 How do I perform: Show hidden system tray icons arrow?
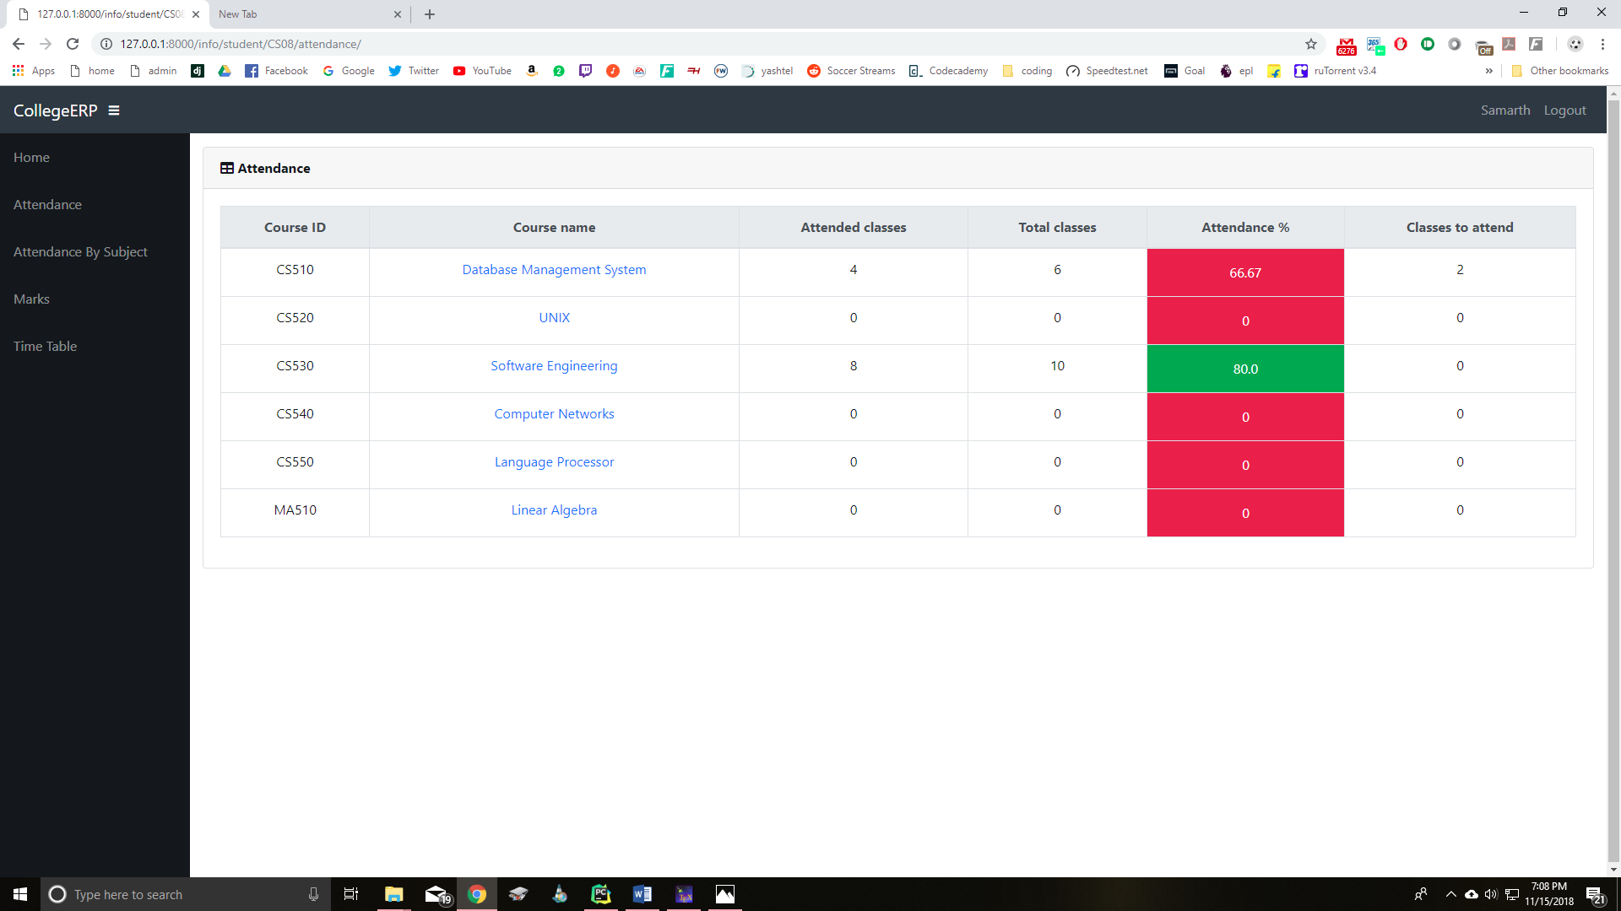tap(1450, 894)
